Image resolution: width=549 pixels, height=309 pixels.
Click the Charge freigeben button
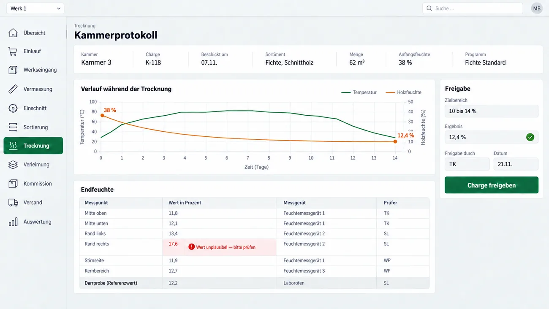(492, 185)
